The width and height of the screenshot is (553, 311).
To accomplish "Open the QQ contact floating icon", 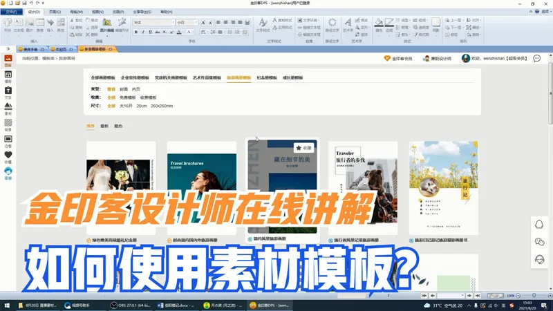I will [x=539, y=225].
